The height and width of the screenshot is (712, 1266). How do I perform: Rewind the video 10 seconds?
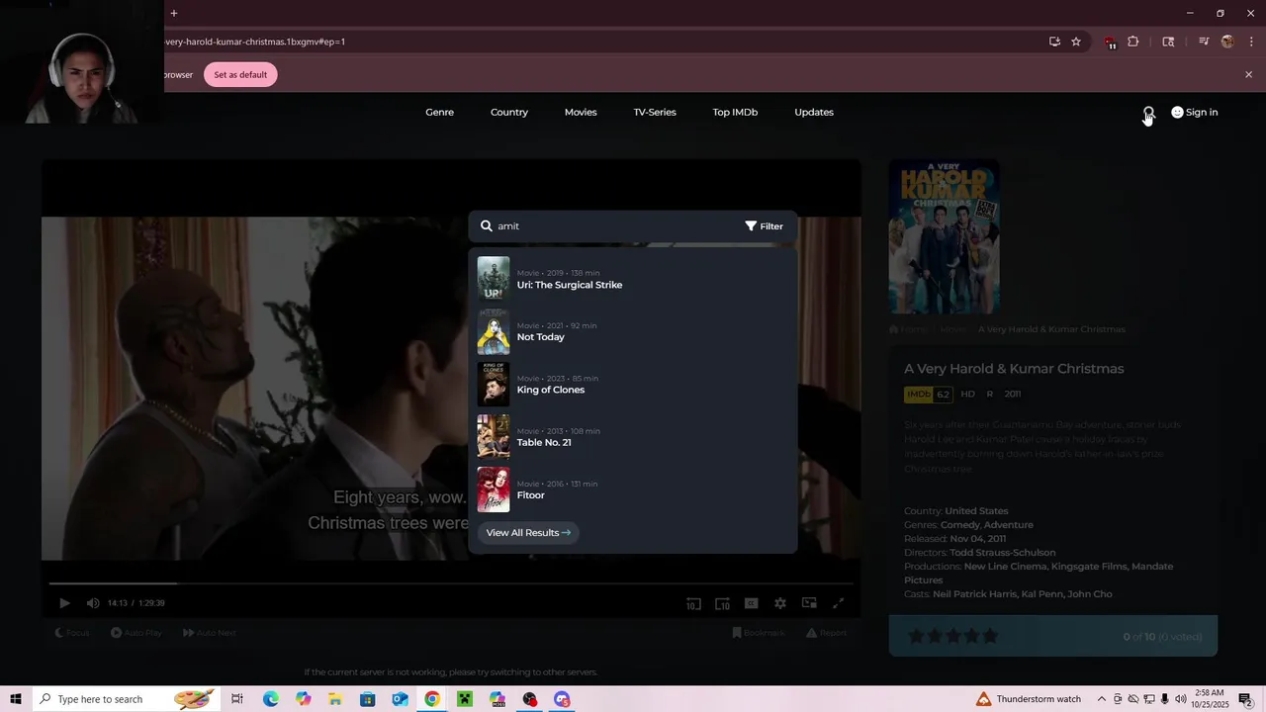point(693,603)
